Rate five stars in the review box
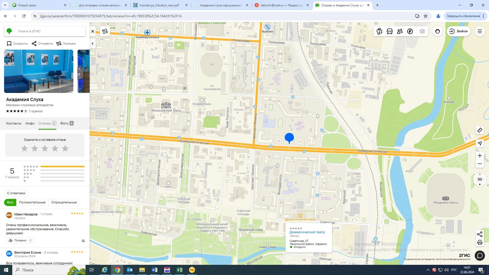The width and height of the screenshot is (489, 275). tap(65, 148)
